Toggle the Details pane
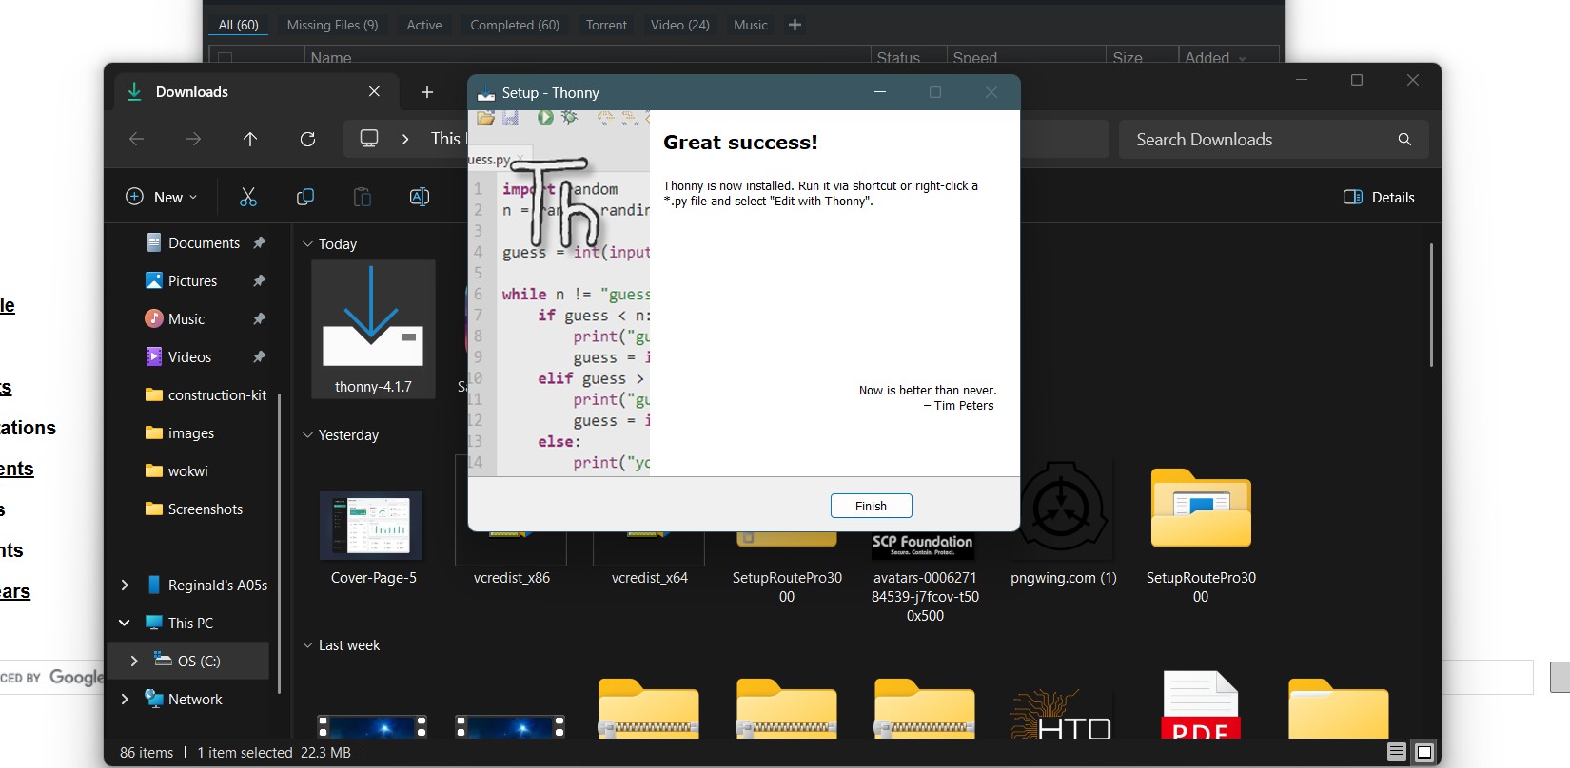The height and width of the screenshot is (768, 1570). click(x=1379, y=197)
